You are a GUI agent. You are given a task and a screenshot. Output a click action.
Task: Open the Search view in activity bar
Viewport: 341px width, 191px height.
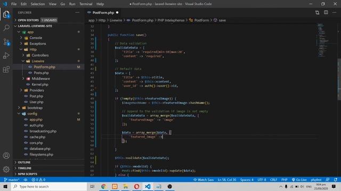tap(6, 28)
